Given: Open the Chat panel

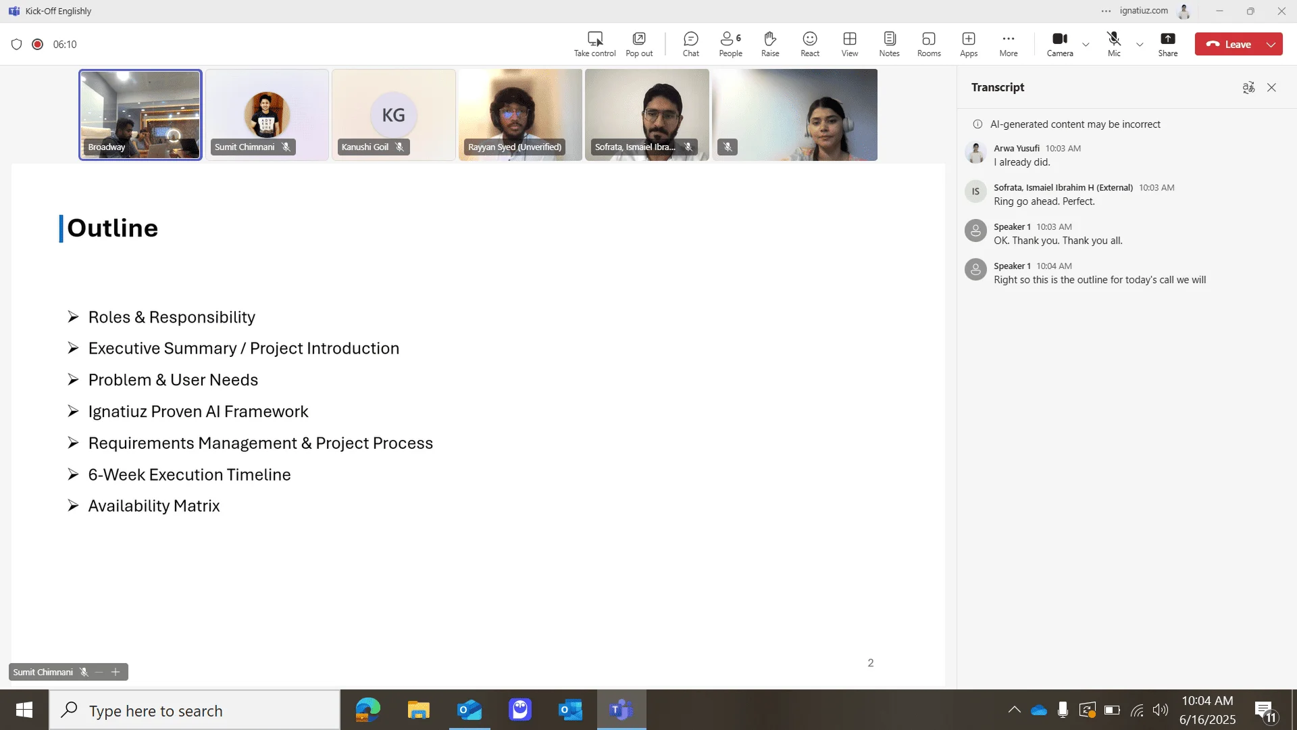Looking at the screenshot, I should tap(690, 44).
